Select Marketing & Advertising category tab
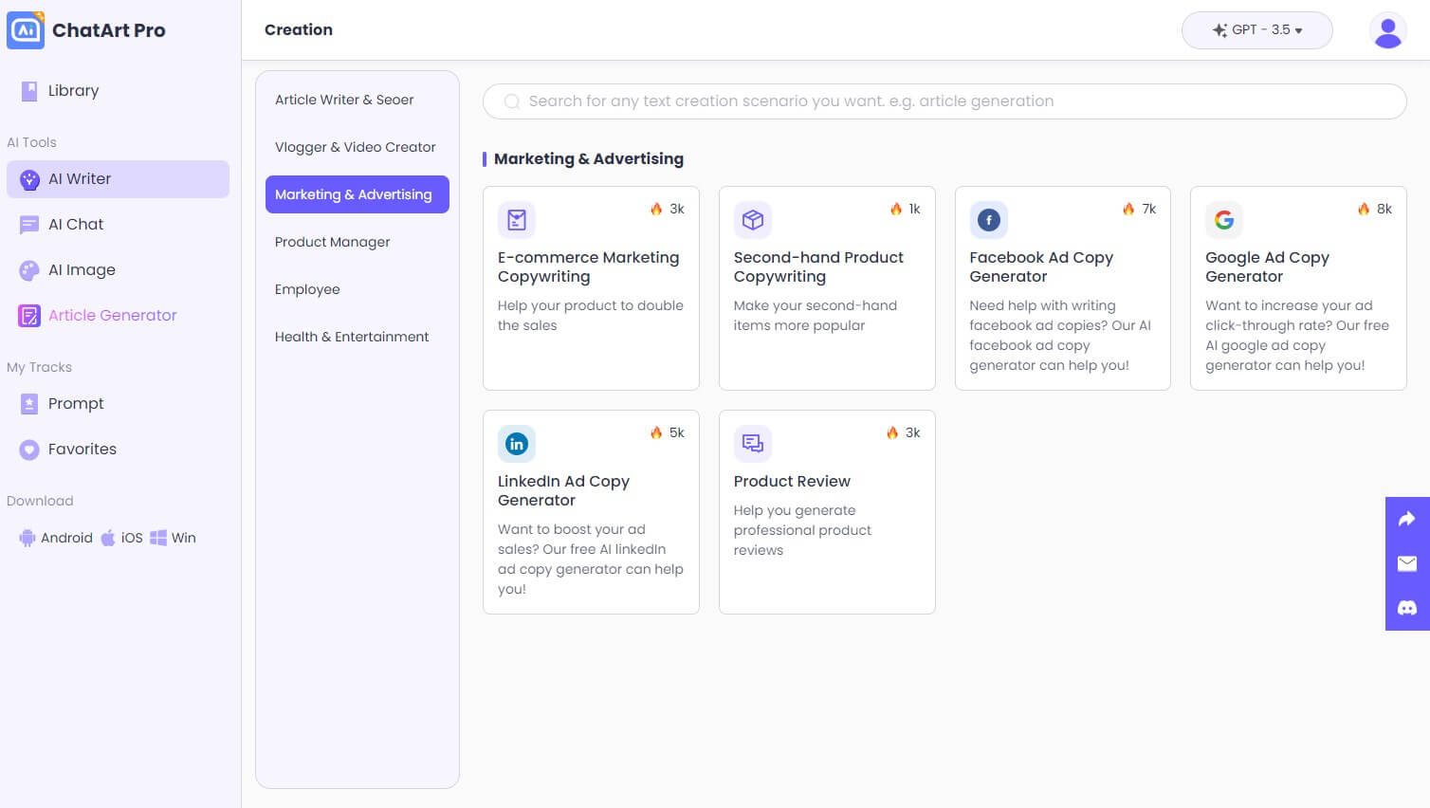The width and height of the screenshot is (1430, 808). [x=357, y=194]
